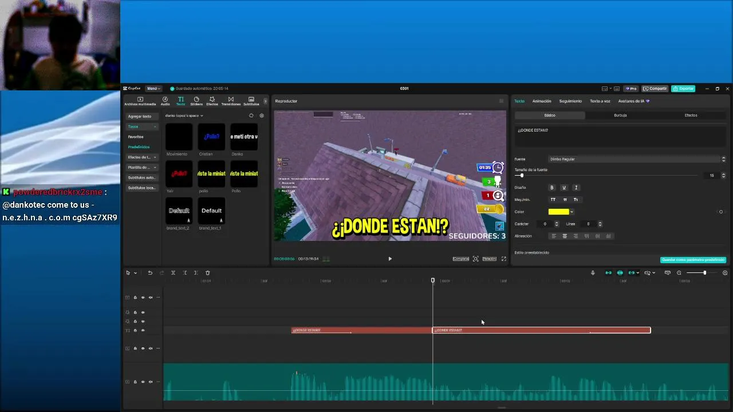Switch to the Texto a voz tab
The image size is (733, 412).
(x=600, y=101)
